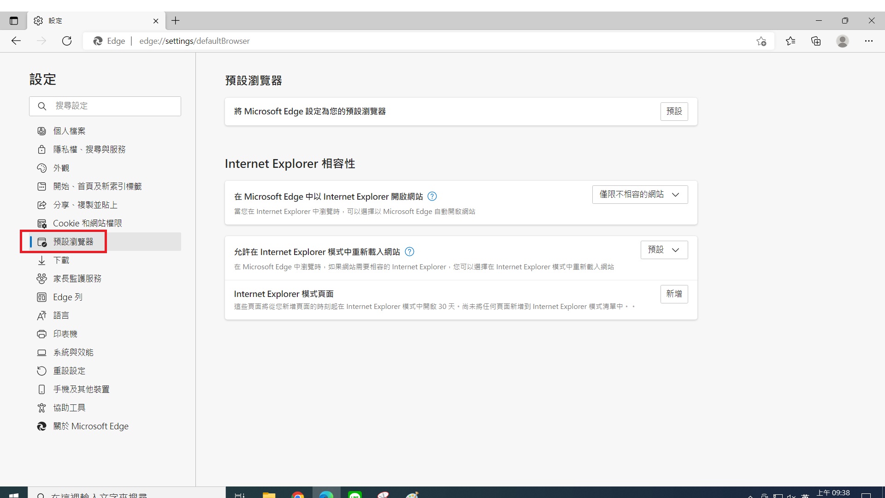The image size is (885, 498).
Task: Focus the 搜尋設定 search box
Action: point(105,106)
